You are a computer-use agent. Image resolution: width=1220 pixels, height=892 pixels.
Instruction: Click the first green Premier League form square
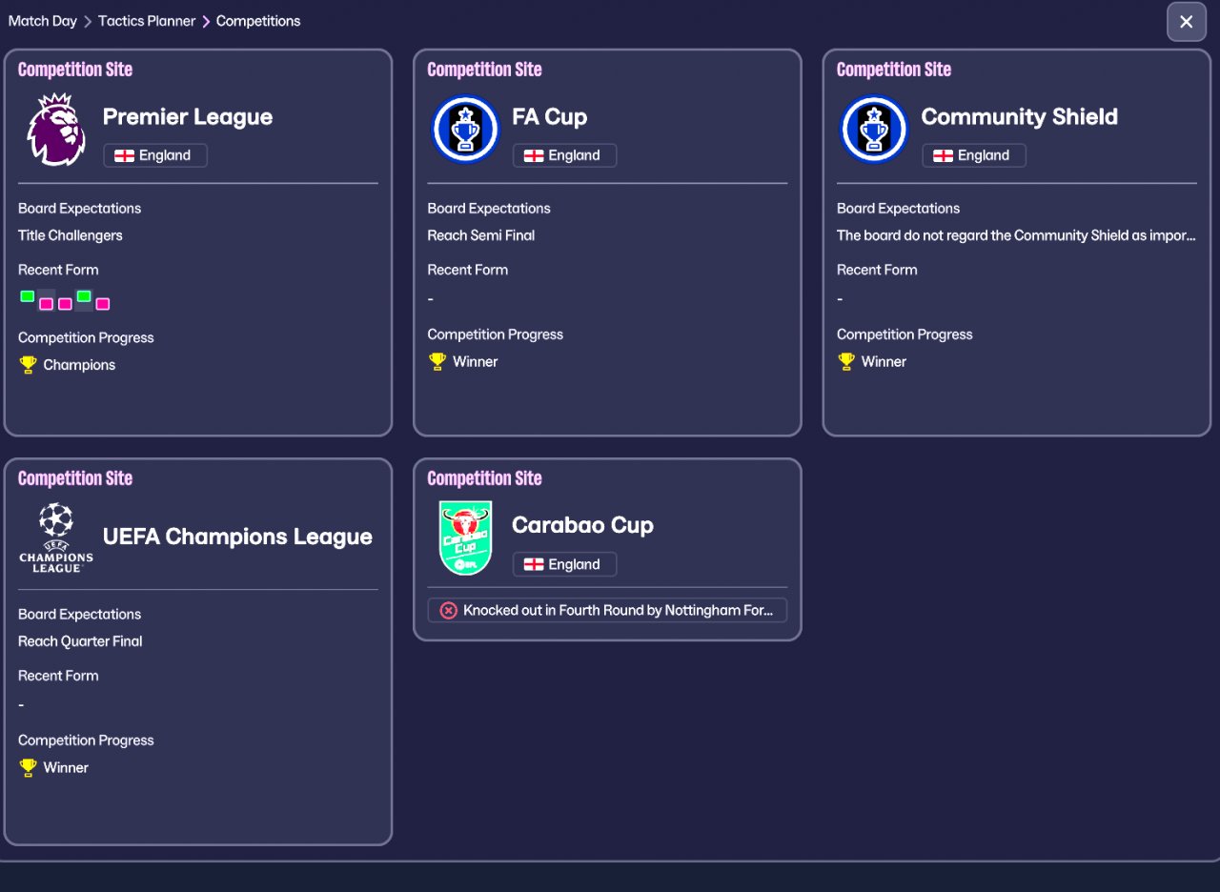28,296
